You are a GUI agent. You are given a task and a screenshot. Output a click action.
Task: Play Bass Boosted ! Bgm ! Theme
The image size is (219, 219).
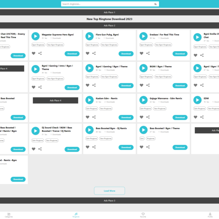(x=143, y=130)
